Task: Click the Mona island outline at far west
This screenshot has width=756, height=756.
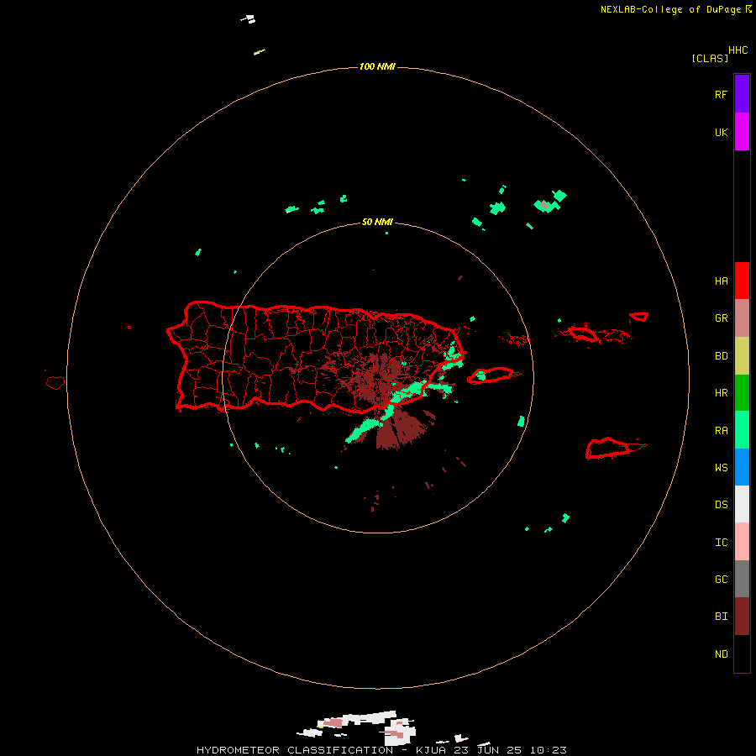Action: tap(55, 383)
